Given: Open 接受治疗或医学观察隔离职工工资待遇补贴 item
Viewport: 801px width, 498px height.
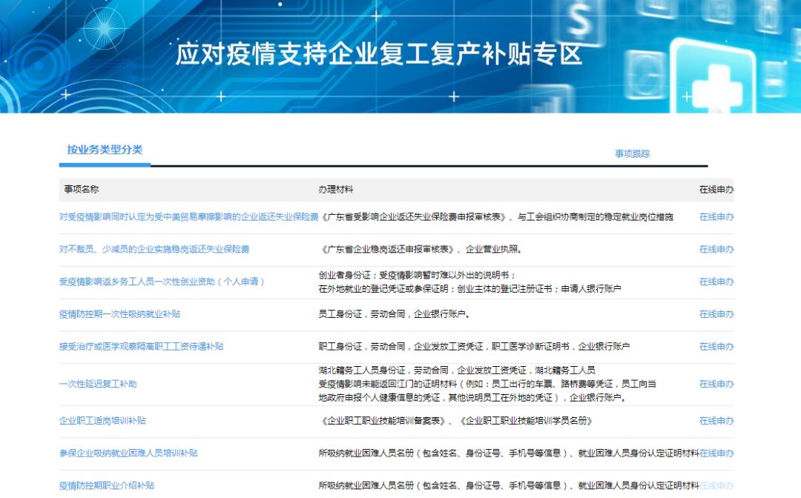Looking at the screenshot, I should click(141, 347).
